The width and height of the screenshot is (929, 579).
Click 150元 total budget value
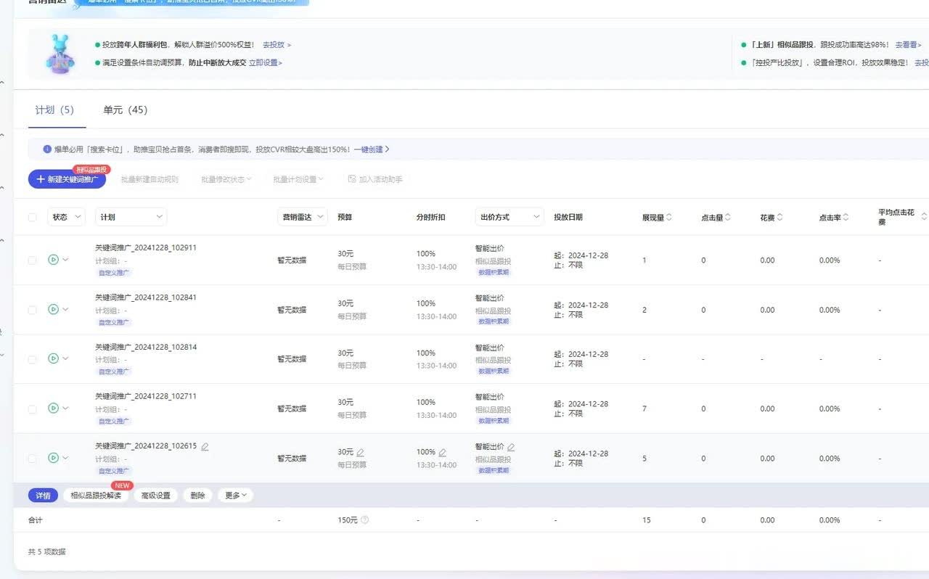348,520
